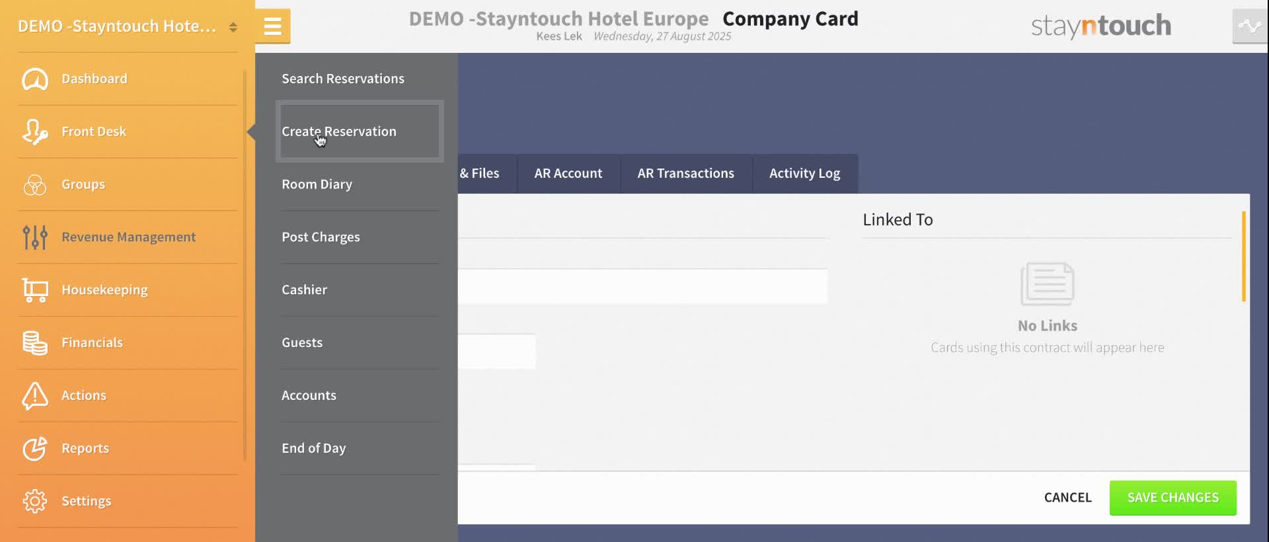Open the Settings menu label
The height and width of the screenshot is (542, 1269).
87,501
